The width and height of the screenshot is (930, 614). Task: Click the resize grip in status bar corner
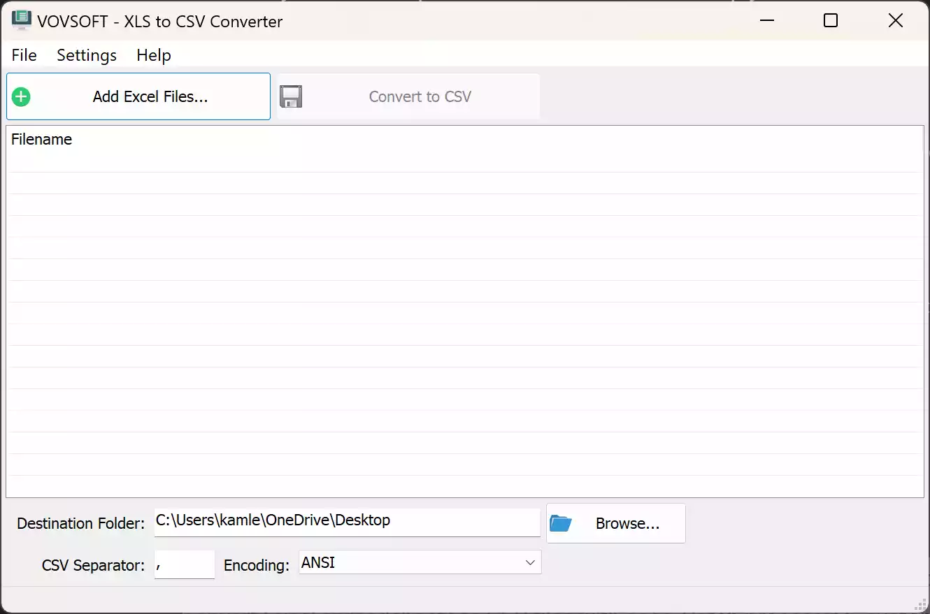coord(922,604)
